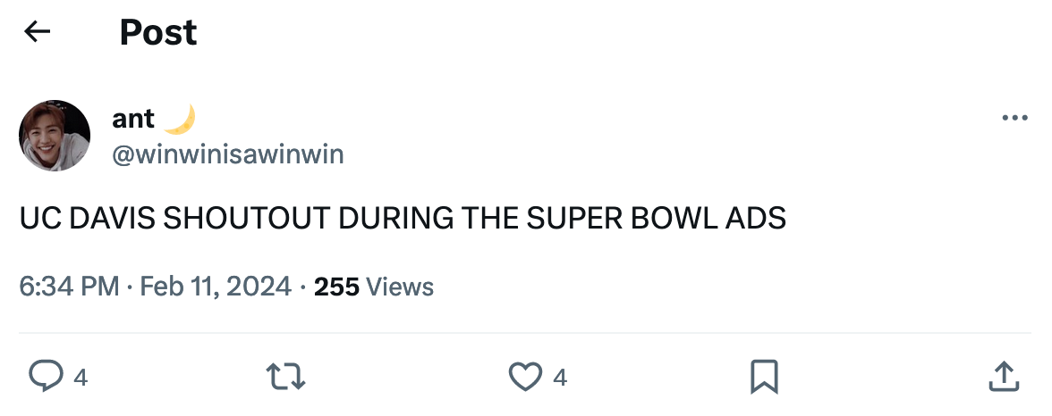The width and height of the screenshot is (1052, 416).
Task: Click the UC DAVIS SHOUTOUT post text
Action: tap(403, 219)
